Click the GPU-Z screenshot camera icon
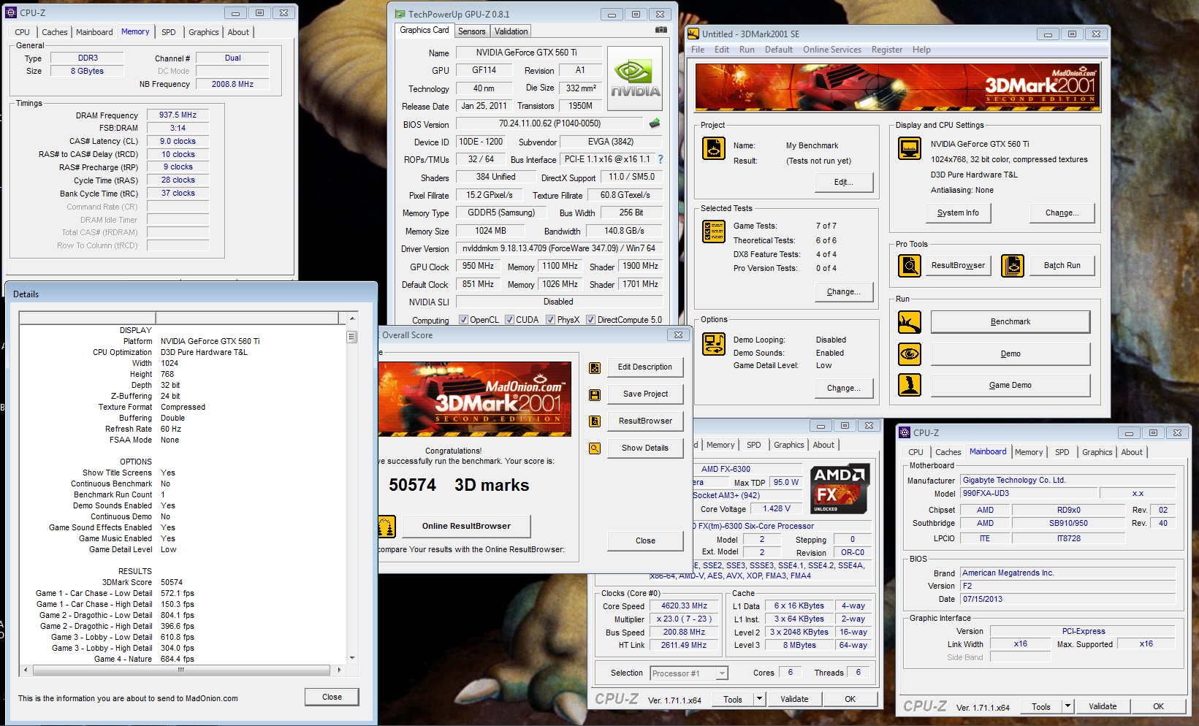This screenshot has width=1199, height=726. [x=661, y=30]
